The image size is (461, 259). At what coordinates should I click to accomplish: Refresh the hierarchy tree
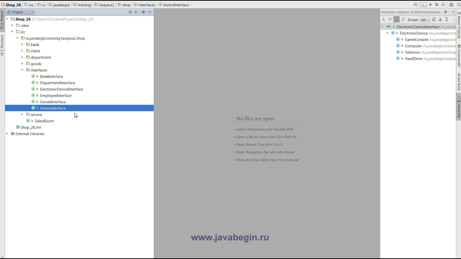[x=434, y=19]
